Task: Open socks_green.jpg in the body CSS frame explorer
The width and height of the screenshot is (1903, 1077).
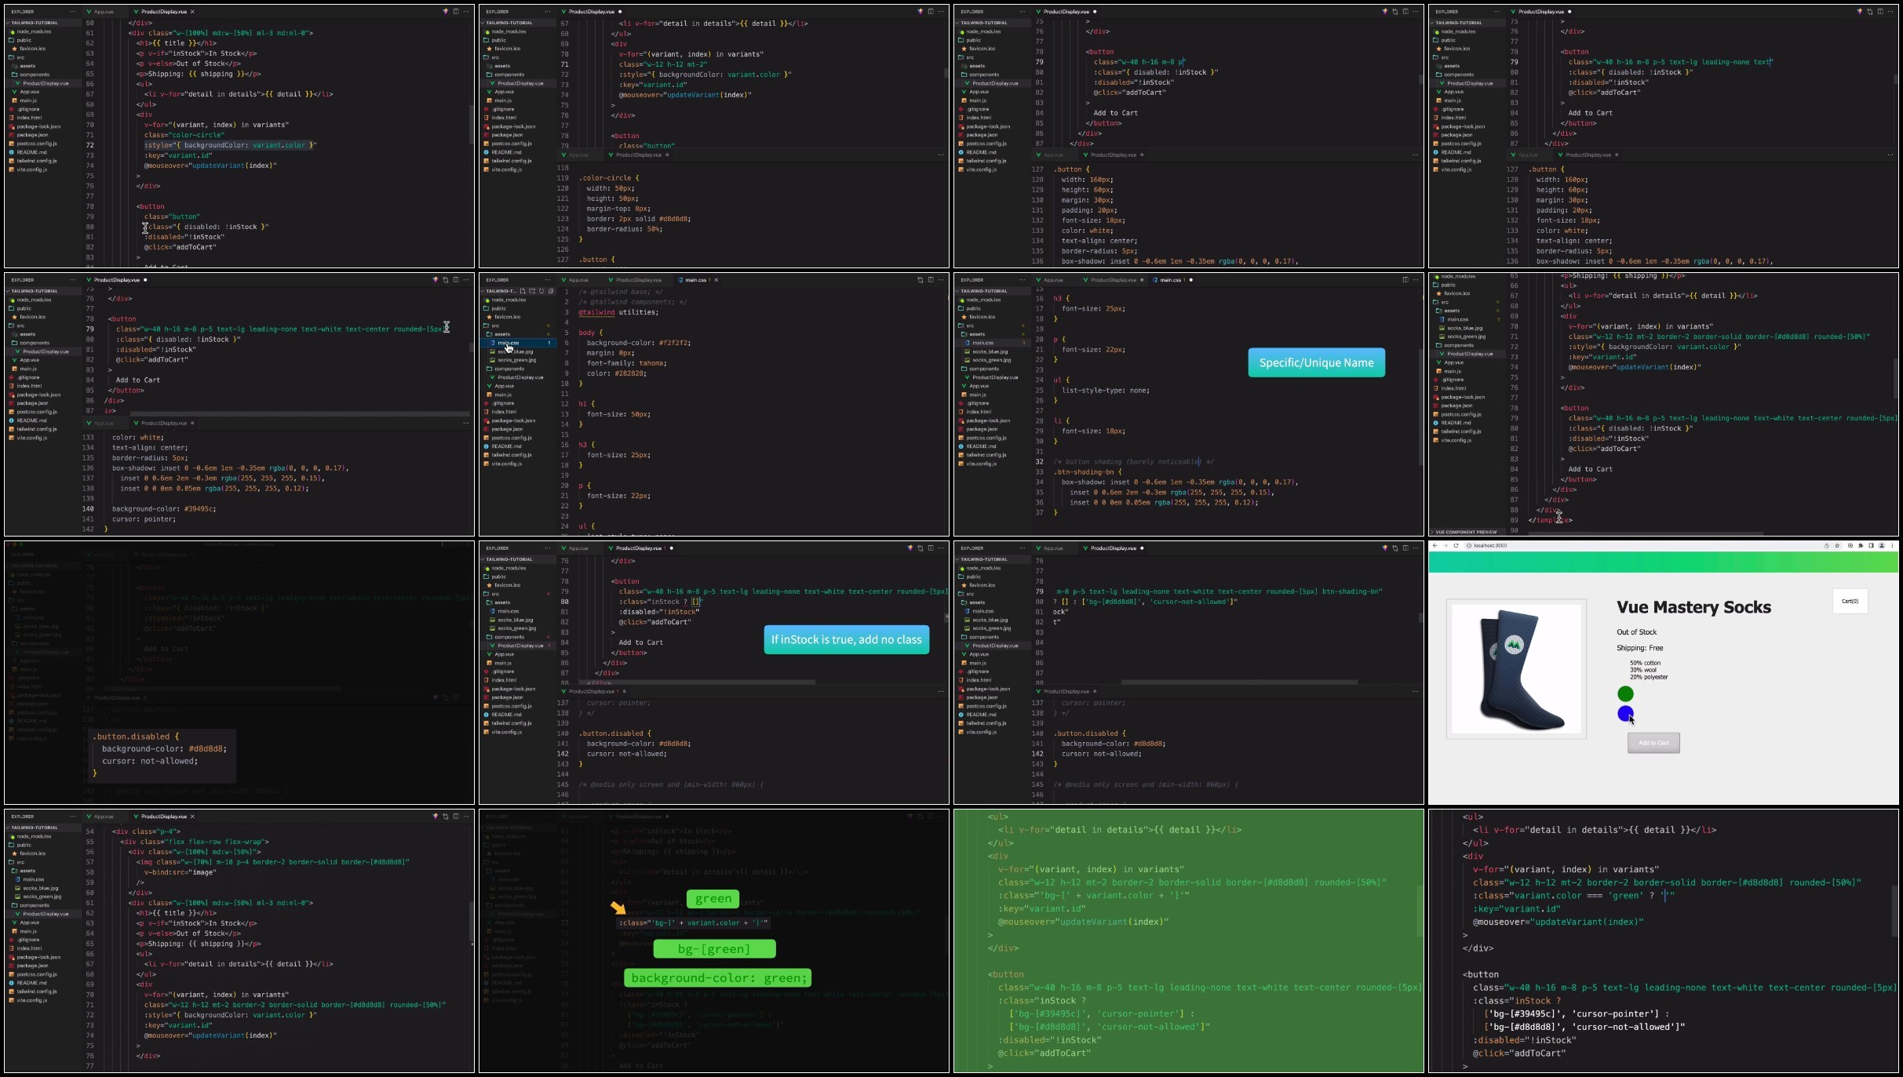Action: [x=516, y=360]
